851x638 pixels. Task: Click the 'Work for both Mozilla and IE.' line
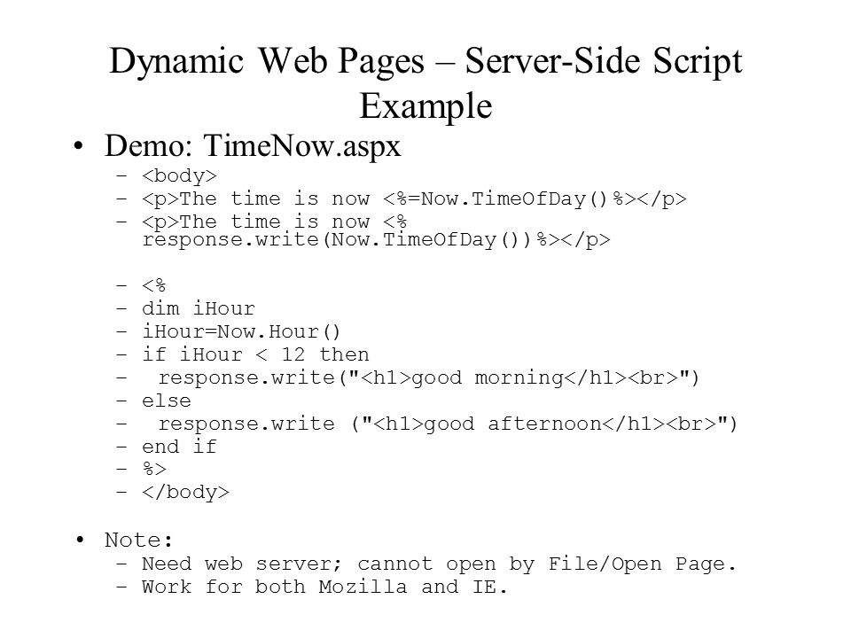click(x=324, y=587)
